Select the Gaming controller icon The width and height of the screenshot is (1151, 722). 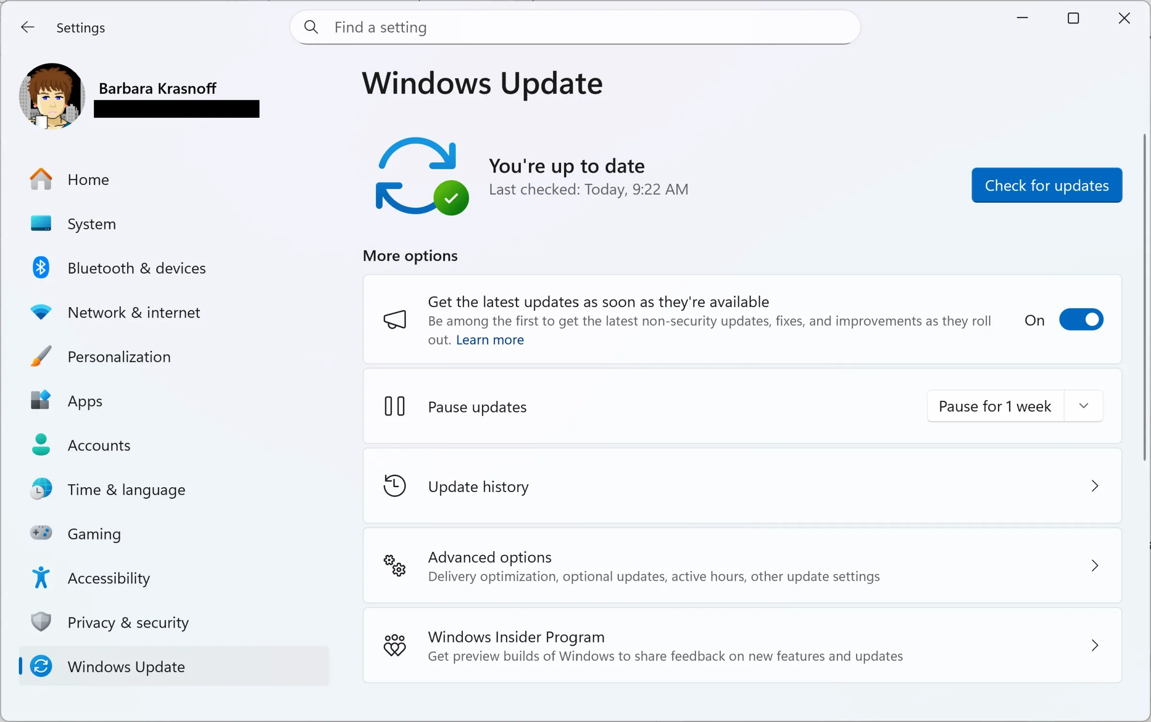point(41,533)
